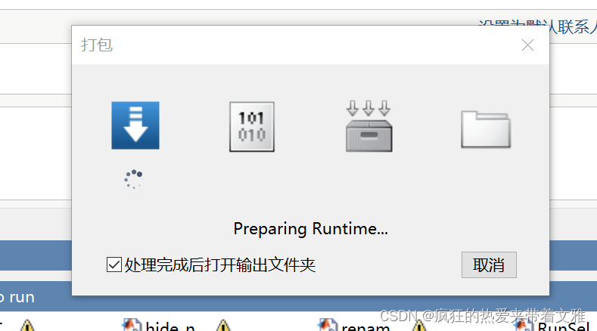Image resolution: width=597 pixels, height=331 pixels.
Task: Click the 打包 dialog title
Action: point(97,45)
